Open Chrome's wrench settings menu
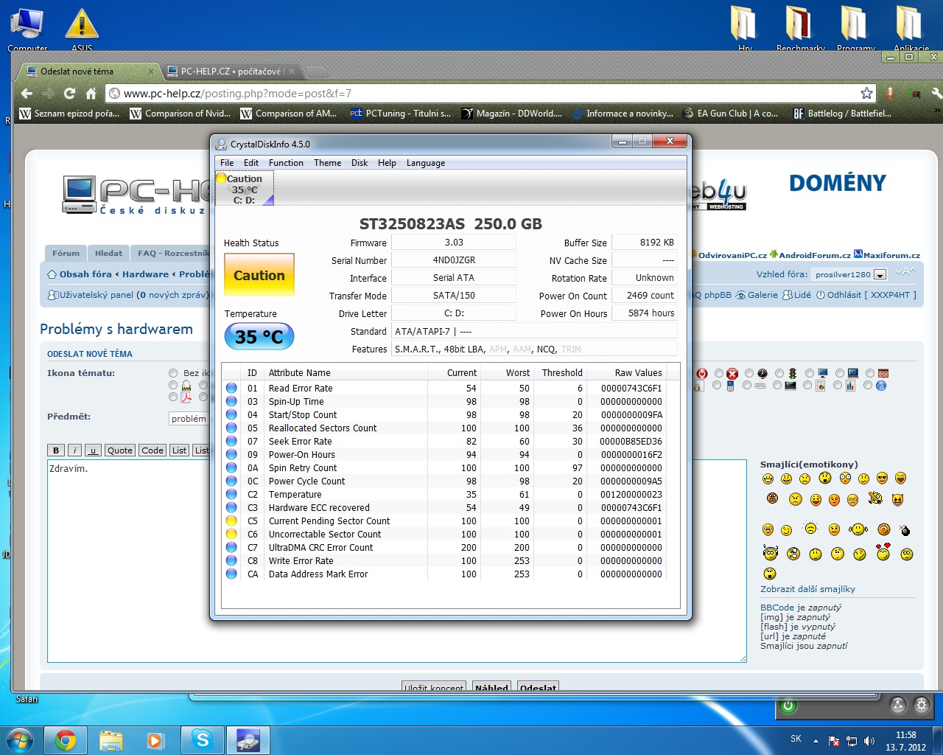 936,94
